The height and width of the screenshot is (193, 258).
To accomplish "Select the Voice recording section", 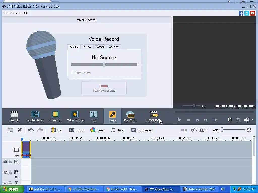I will tap(113, 116).
